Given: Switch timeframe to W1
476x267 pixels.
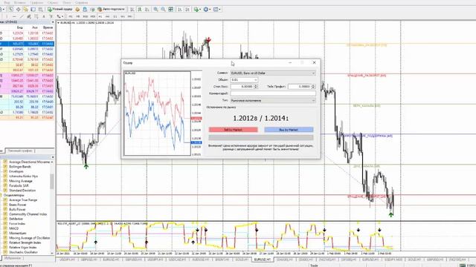Looking at the screenshot, I should click(123, 16).
